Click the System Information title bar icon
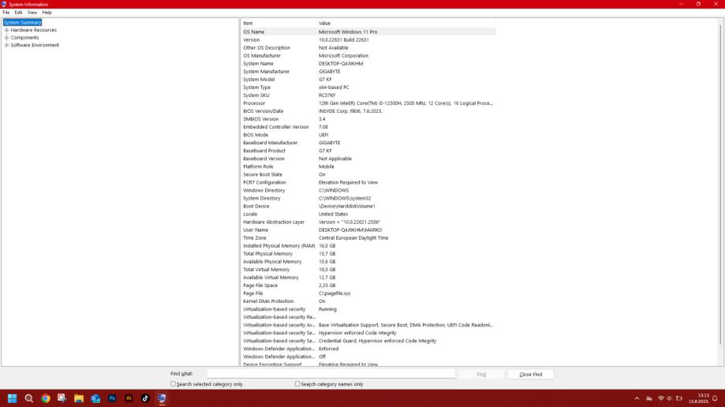Viewport: 725px width, 407px height. pos(4,4)
